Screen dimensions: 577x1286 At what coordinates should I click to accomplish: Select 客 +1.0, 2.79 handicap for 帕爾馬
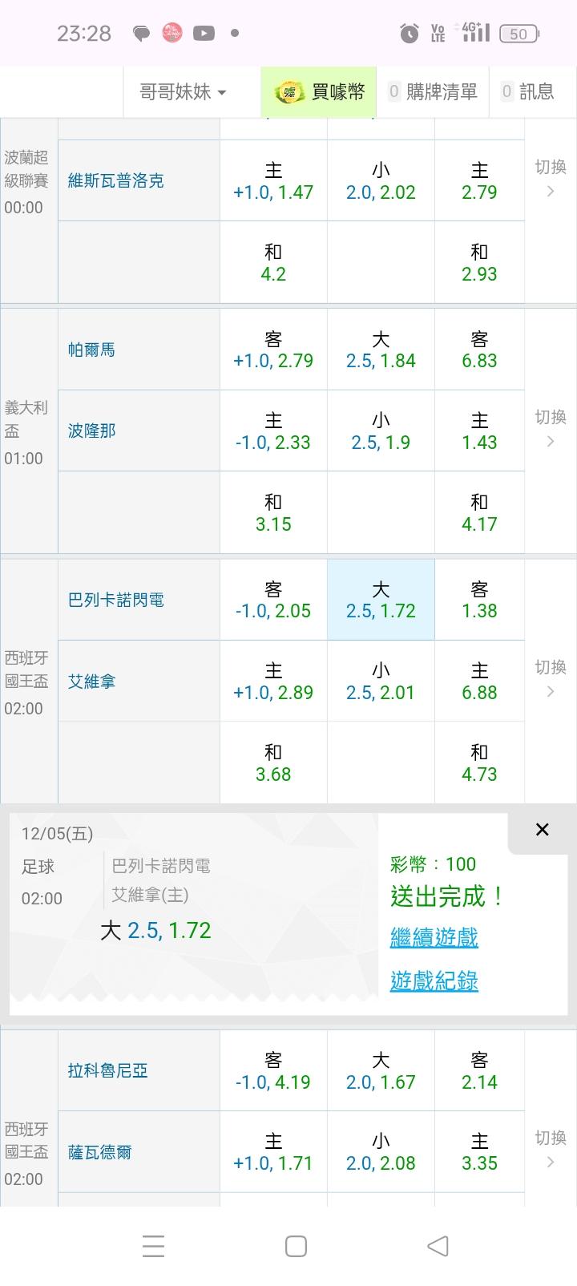(273, 350)
